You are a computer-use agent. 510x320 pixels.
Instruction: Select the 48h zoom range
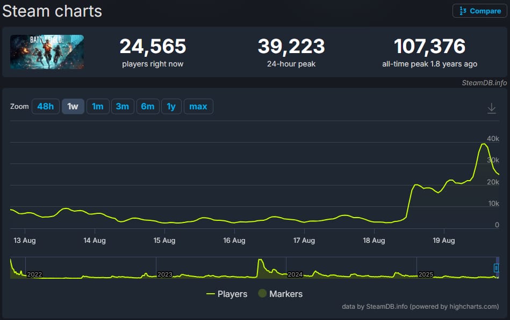point(45,106)
